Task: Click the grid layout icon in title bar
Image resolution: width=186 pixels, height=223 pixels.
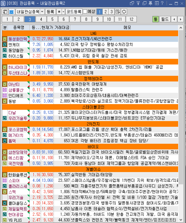Action: point(157,3)
